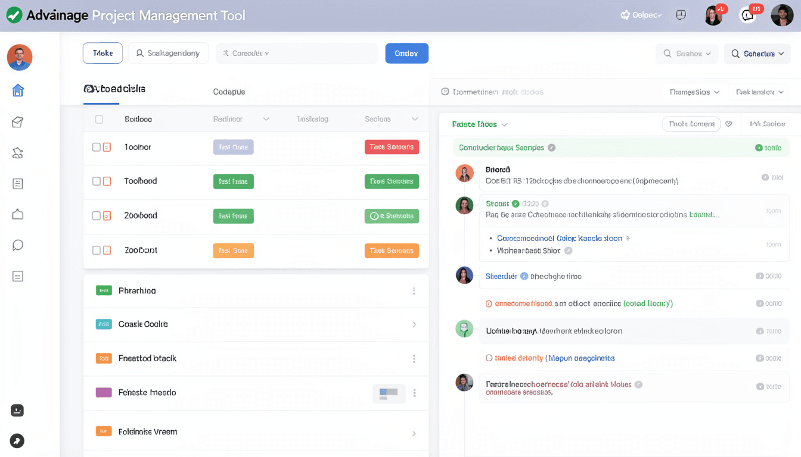Open the chat bubble icon in the sidebar
801x457 pixels.
(17, 245)
